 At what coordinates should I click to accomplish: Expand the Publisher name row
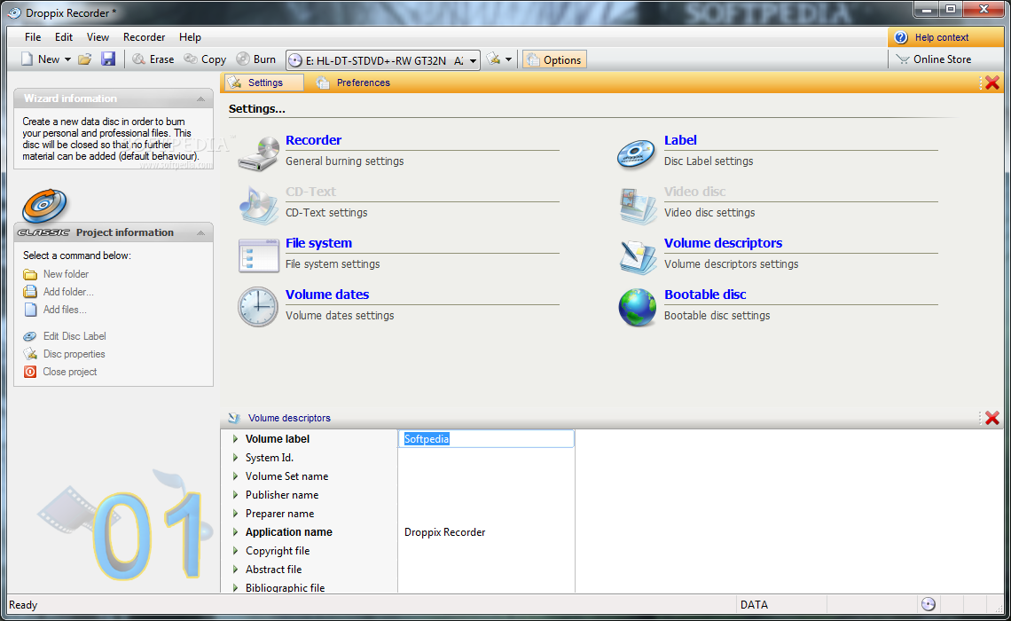(x=235, y=495)
